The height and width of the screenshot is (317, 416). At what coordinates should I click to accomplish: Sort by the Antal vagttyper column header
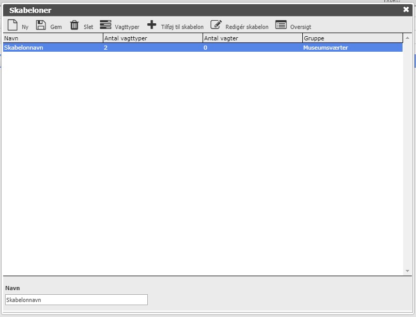coord(152,38)
